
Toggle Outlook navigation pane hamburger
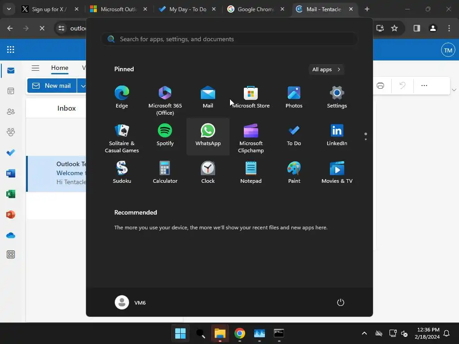(35, 68)
